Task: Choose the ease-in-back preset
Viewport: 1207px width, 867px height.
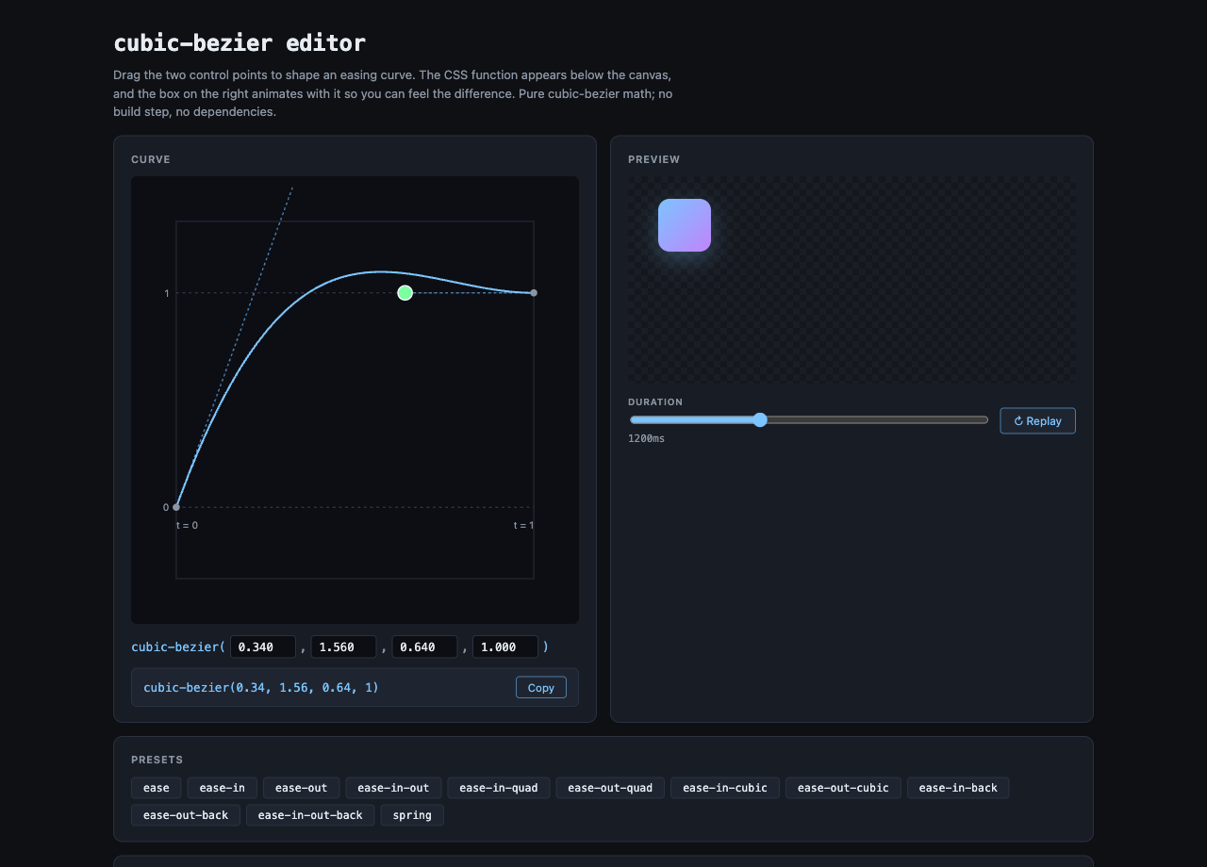Action: point(958,788)
